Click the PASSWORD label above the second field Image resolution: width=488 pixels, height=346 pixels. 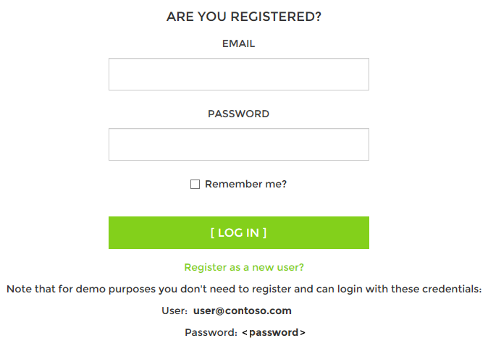pos(238,114)
